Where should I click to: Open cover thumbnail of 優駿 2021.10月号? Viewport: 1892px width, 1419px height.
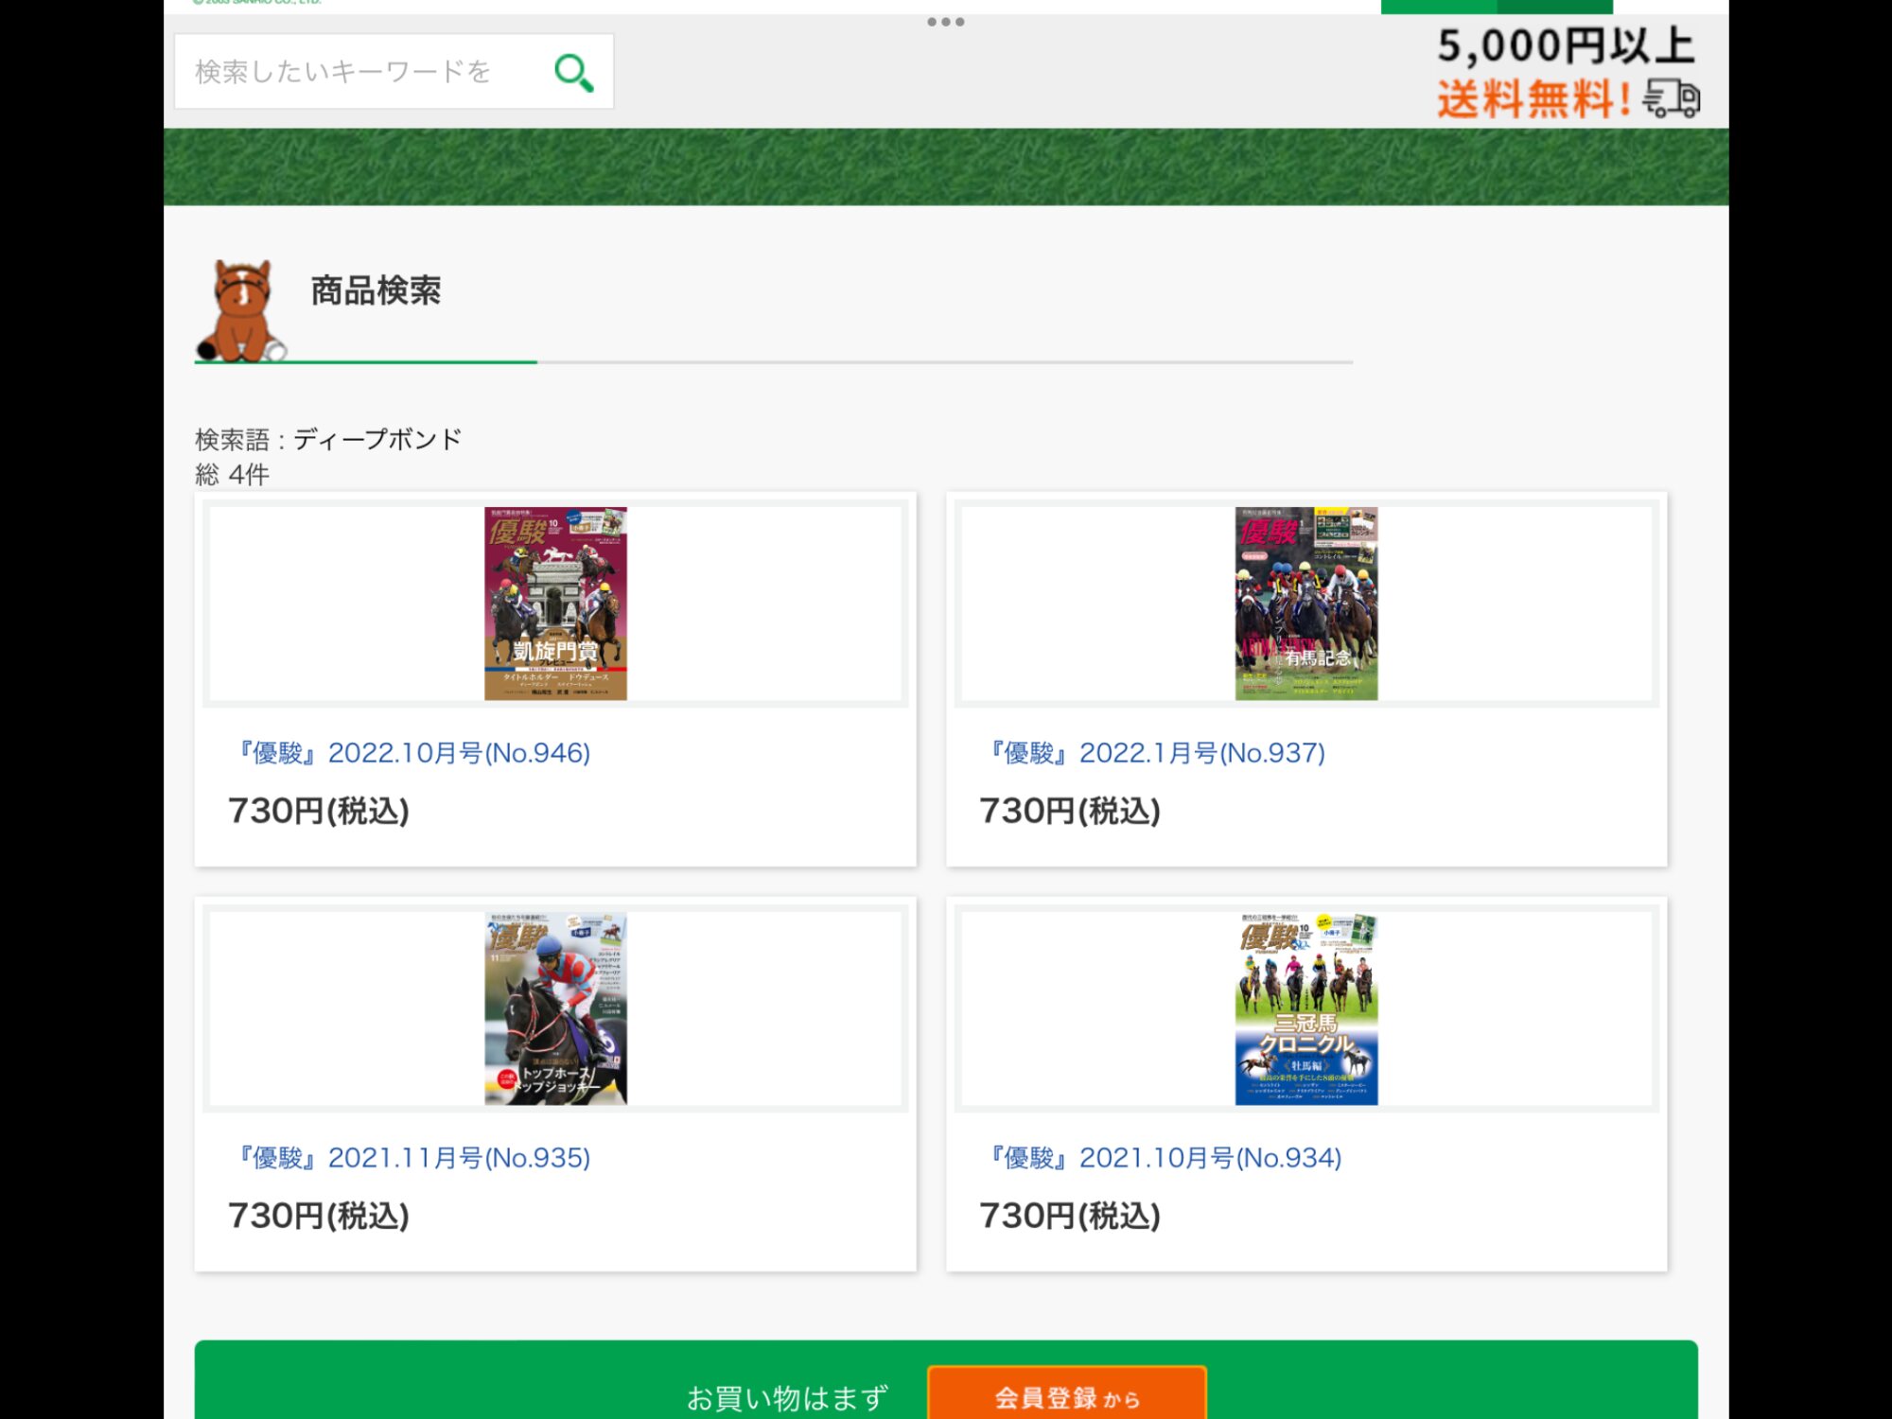tap(1305, 1008)
